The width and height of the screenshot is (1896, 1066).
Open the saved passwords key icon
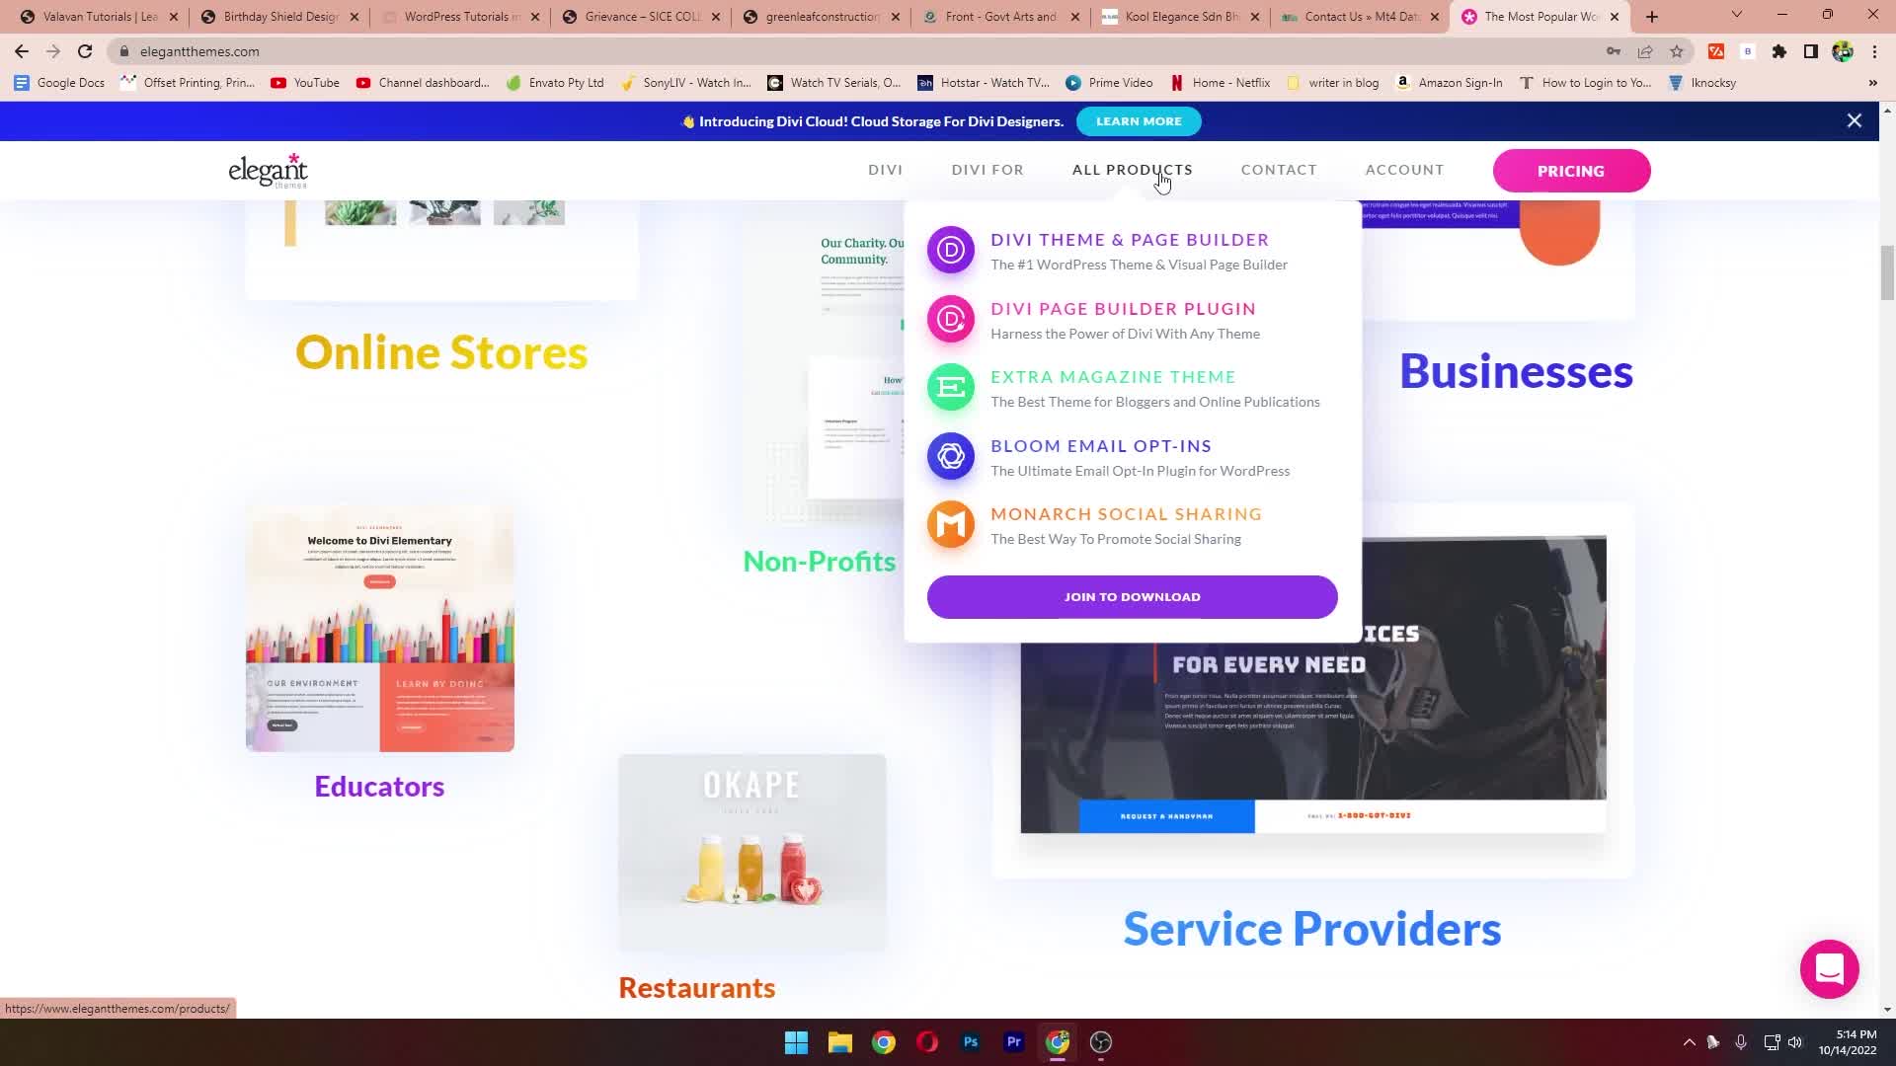point(1613,51)
